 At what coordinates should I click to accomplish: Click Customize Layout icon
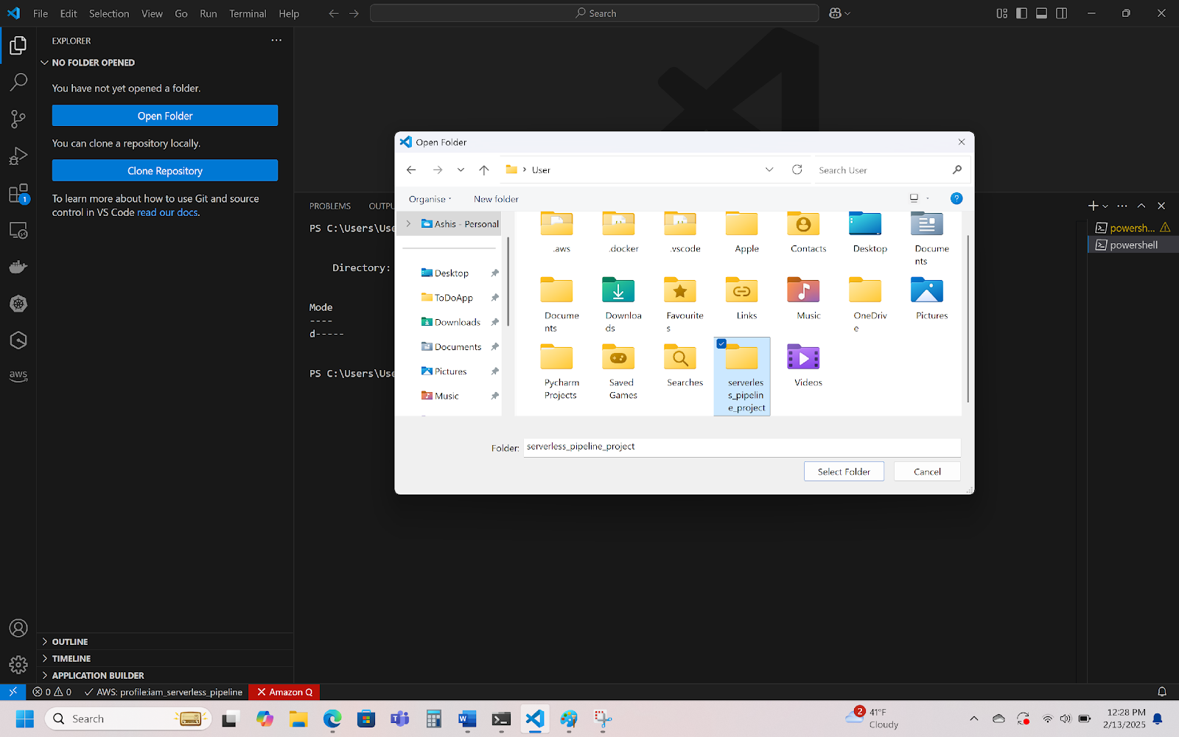pyautogui.click(x=1002, y=13)
